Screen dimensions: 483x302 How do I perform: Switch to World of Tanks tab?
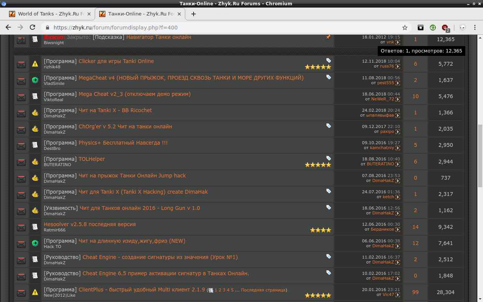(48, 14)
